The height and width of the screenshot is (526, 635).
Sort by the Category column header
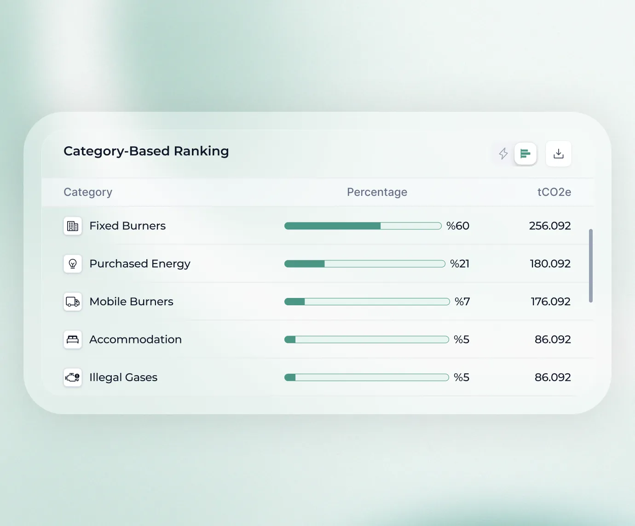88,192
